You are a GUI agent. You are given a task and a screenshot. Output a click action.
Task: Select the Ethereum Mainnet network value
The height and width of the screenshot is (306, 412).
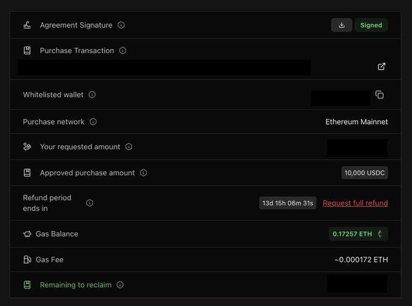point(356,122)
